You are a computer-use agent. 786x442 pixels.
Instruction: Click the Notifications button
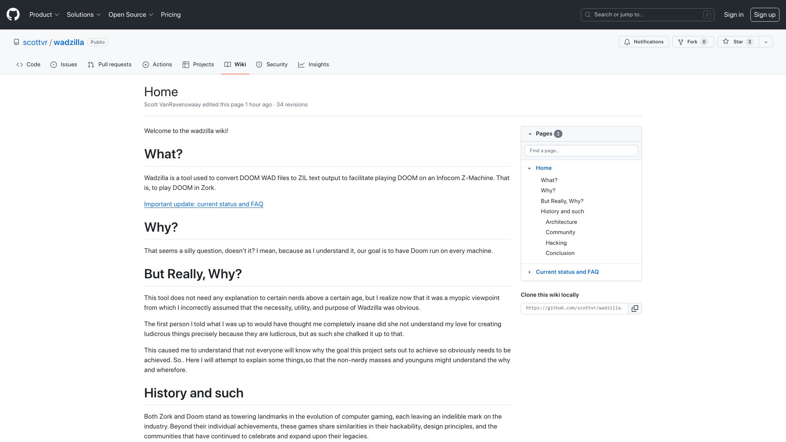point(644,42)
